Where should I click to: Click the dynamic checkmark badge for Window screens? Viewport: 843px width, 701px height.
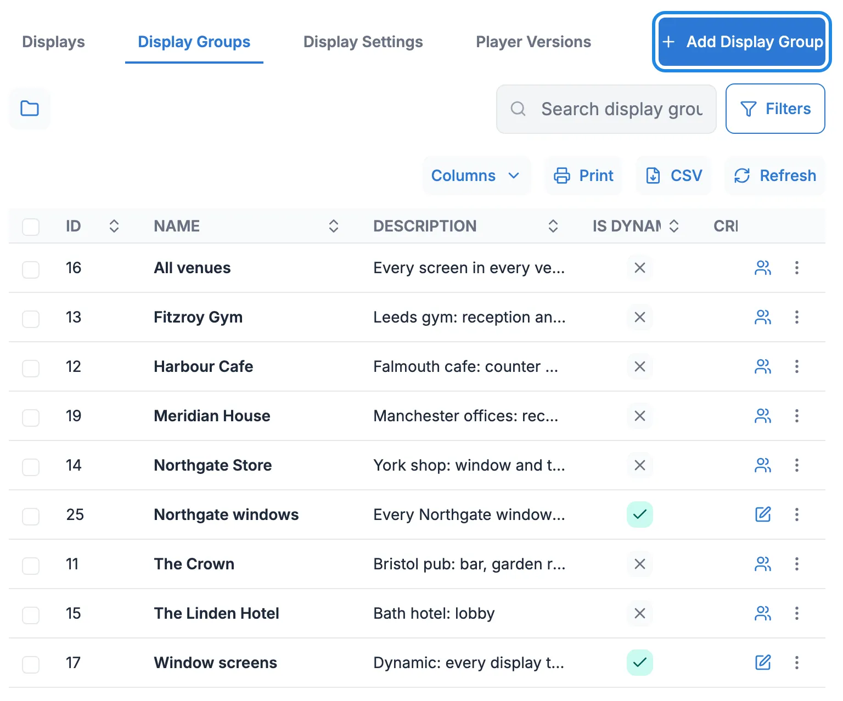point(640,663)
